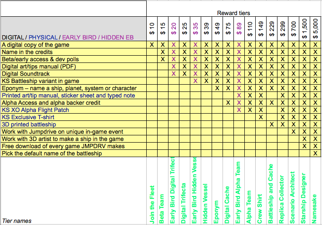The width and height of the screenshot is (322, 225).
Task: Select the X under $149 for KS Exclusive T-shirt
Action: 261,117
